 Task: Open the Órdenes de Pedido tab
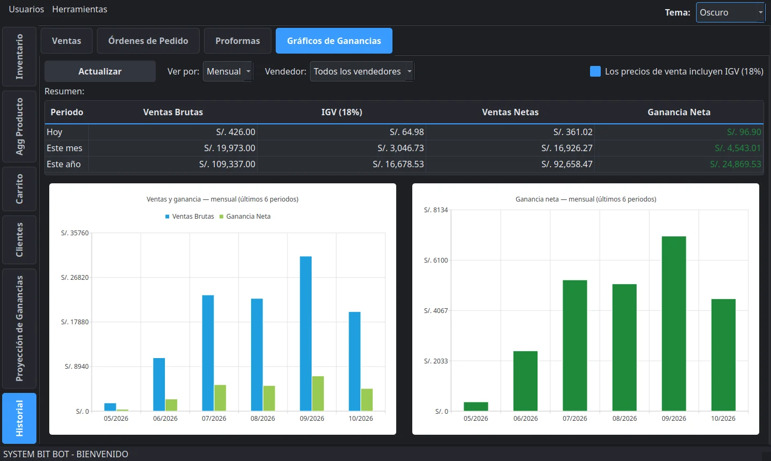tap(148, 41)
